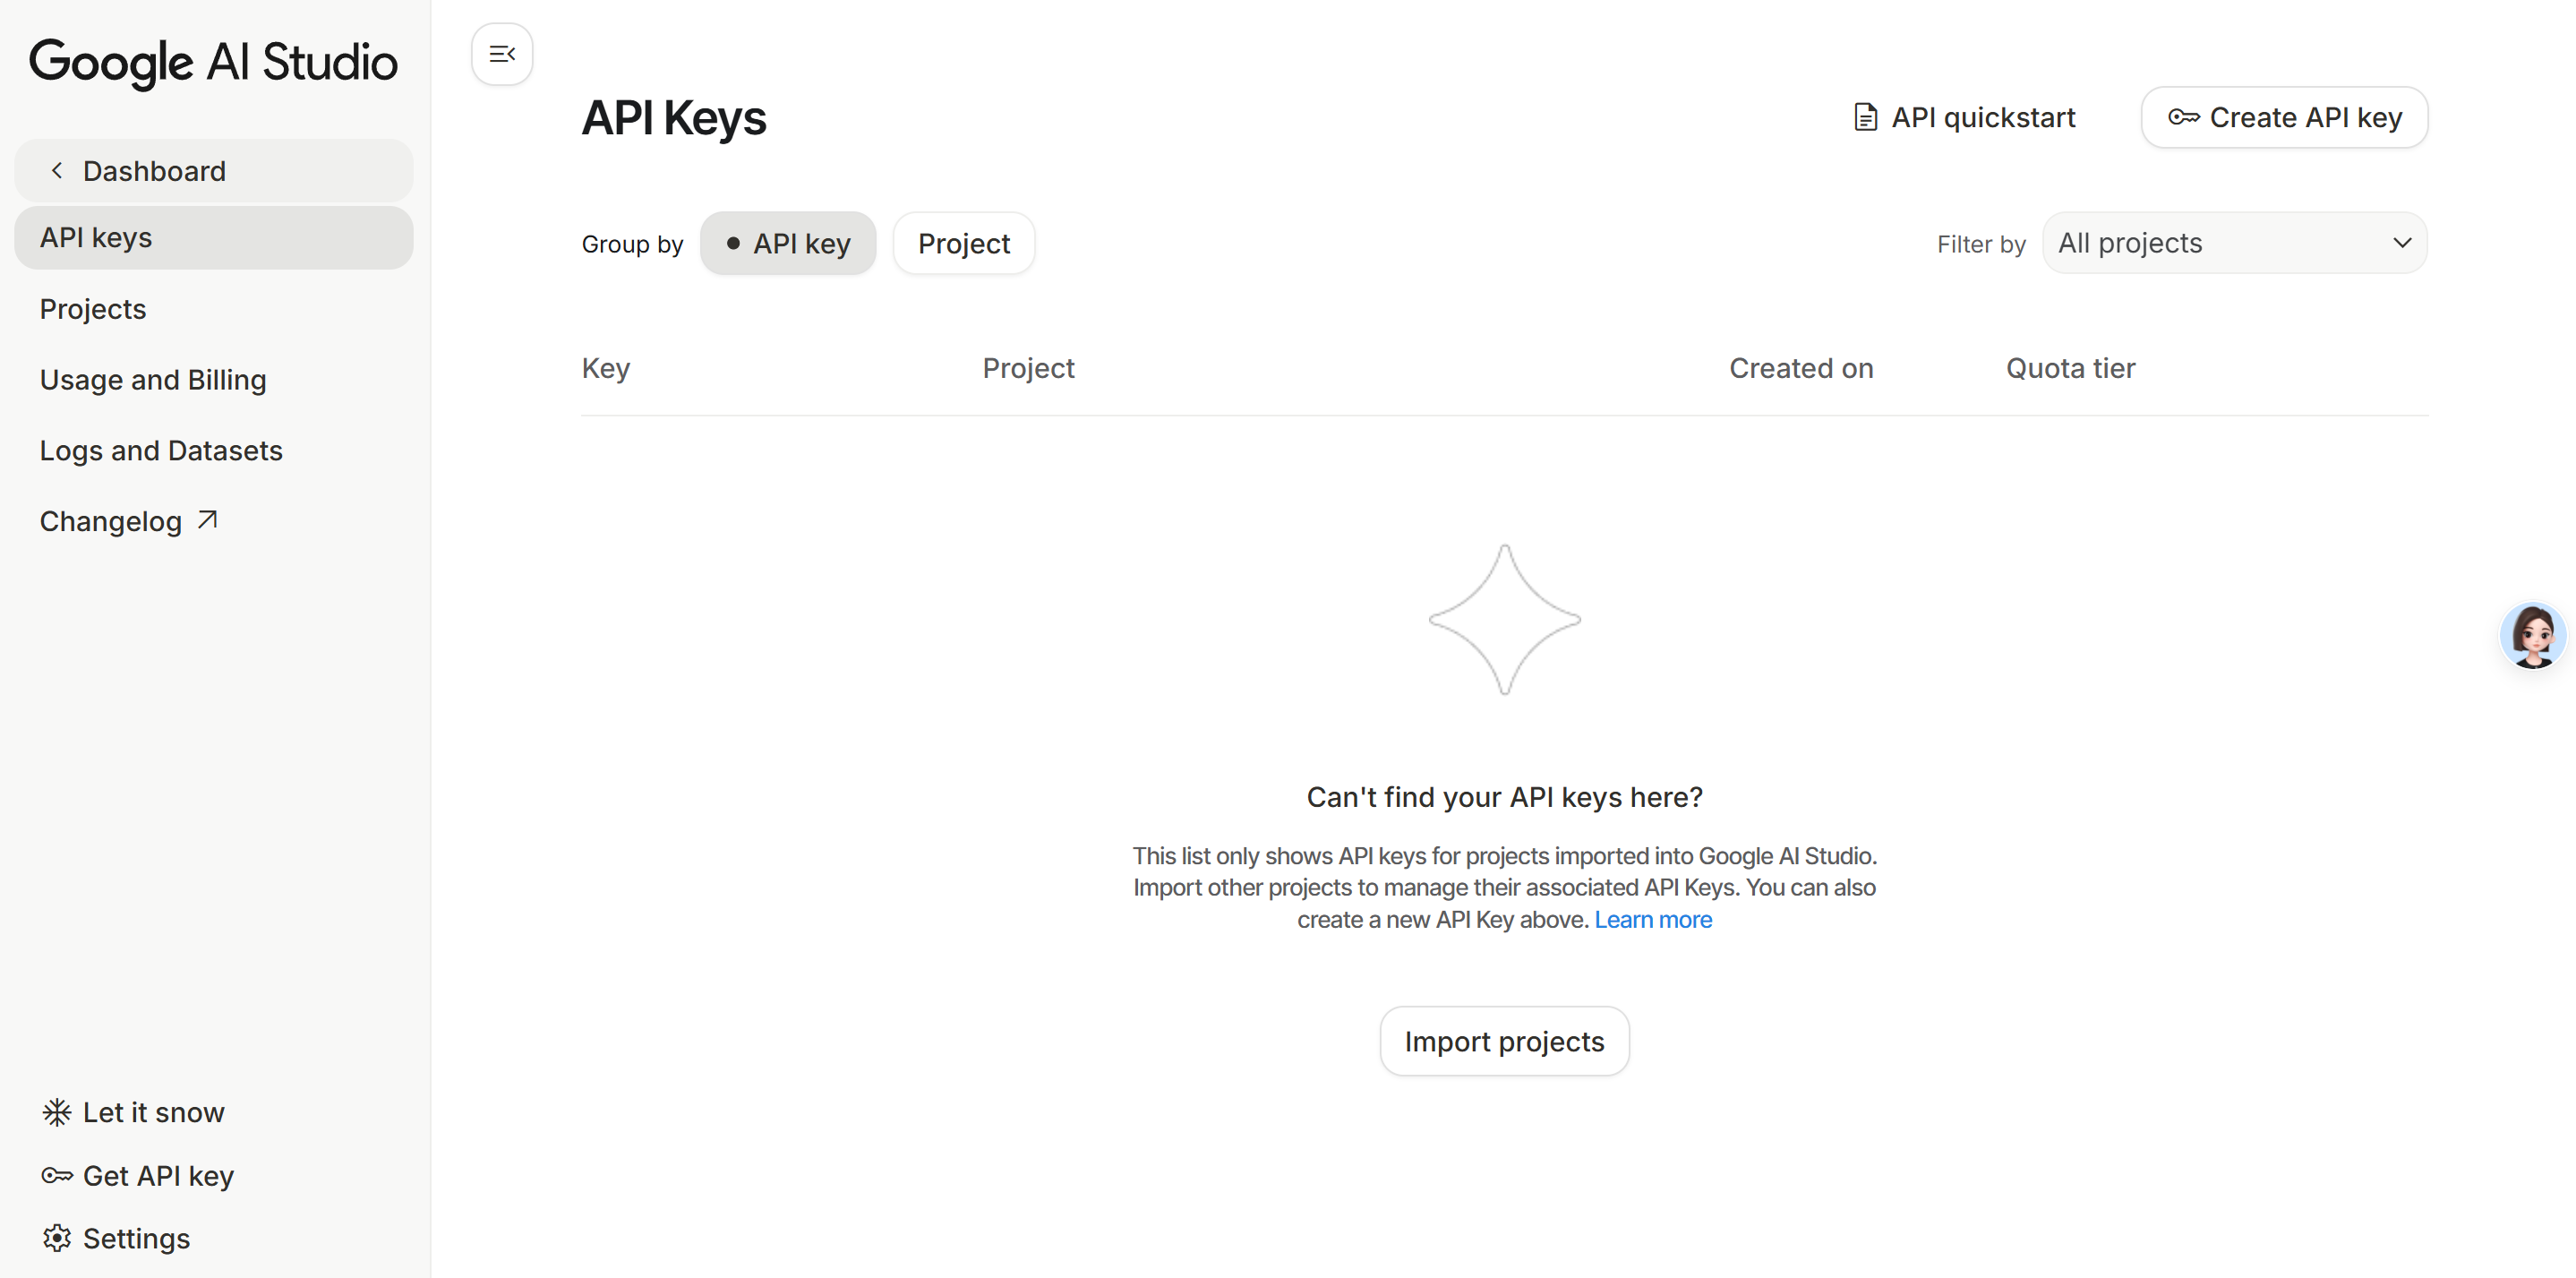
Task: Click the floating avatar assistant icon
Action: [x=2531, y=636]
